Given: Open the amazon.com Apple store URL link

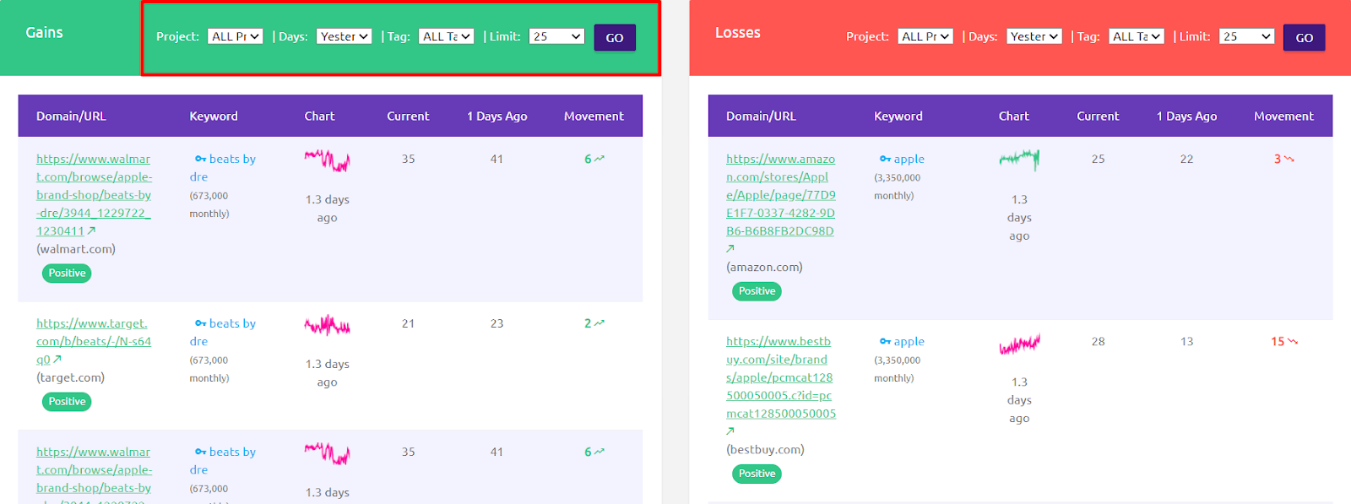Looking at the screenshot, I should pos(780,194).
